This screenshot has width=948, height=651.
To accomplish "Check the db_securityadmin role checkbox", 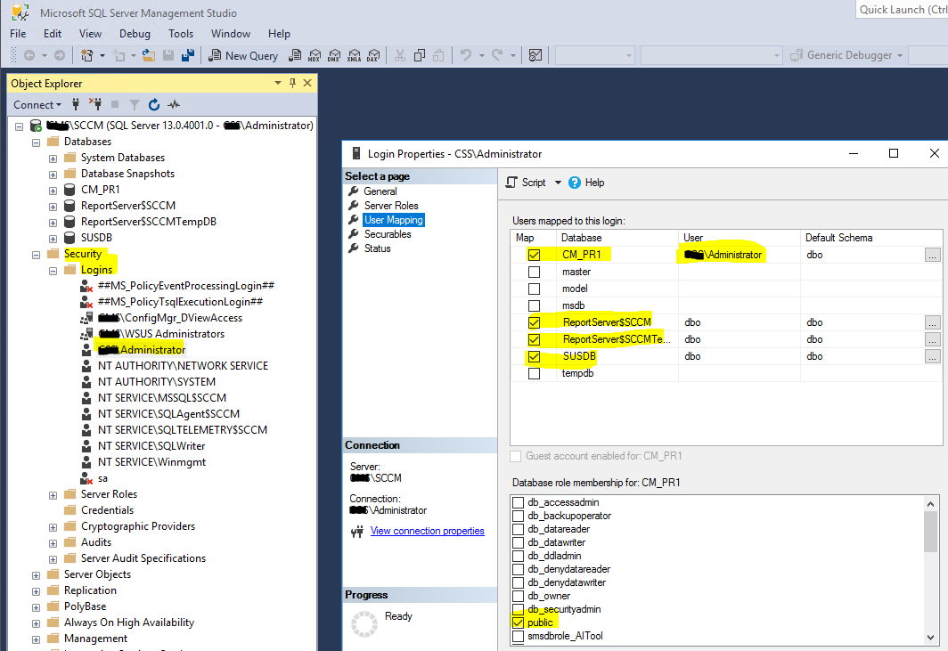I will [519, 609].
